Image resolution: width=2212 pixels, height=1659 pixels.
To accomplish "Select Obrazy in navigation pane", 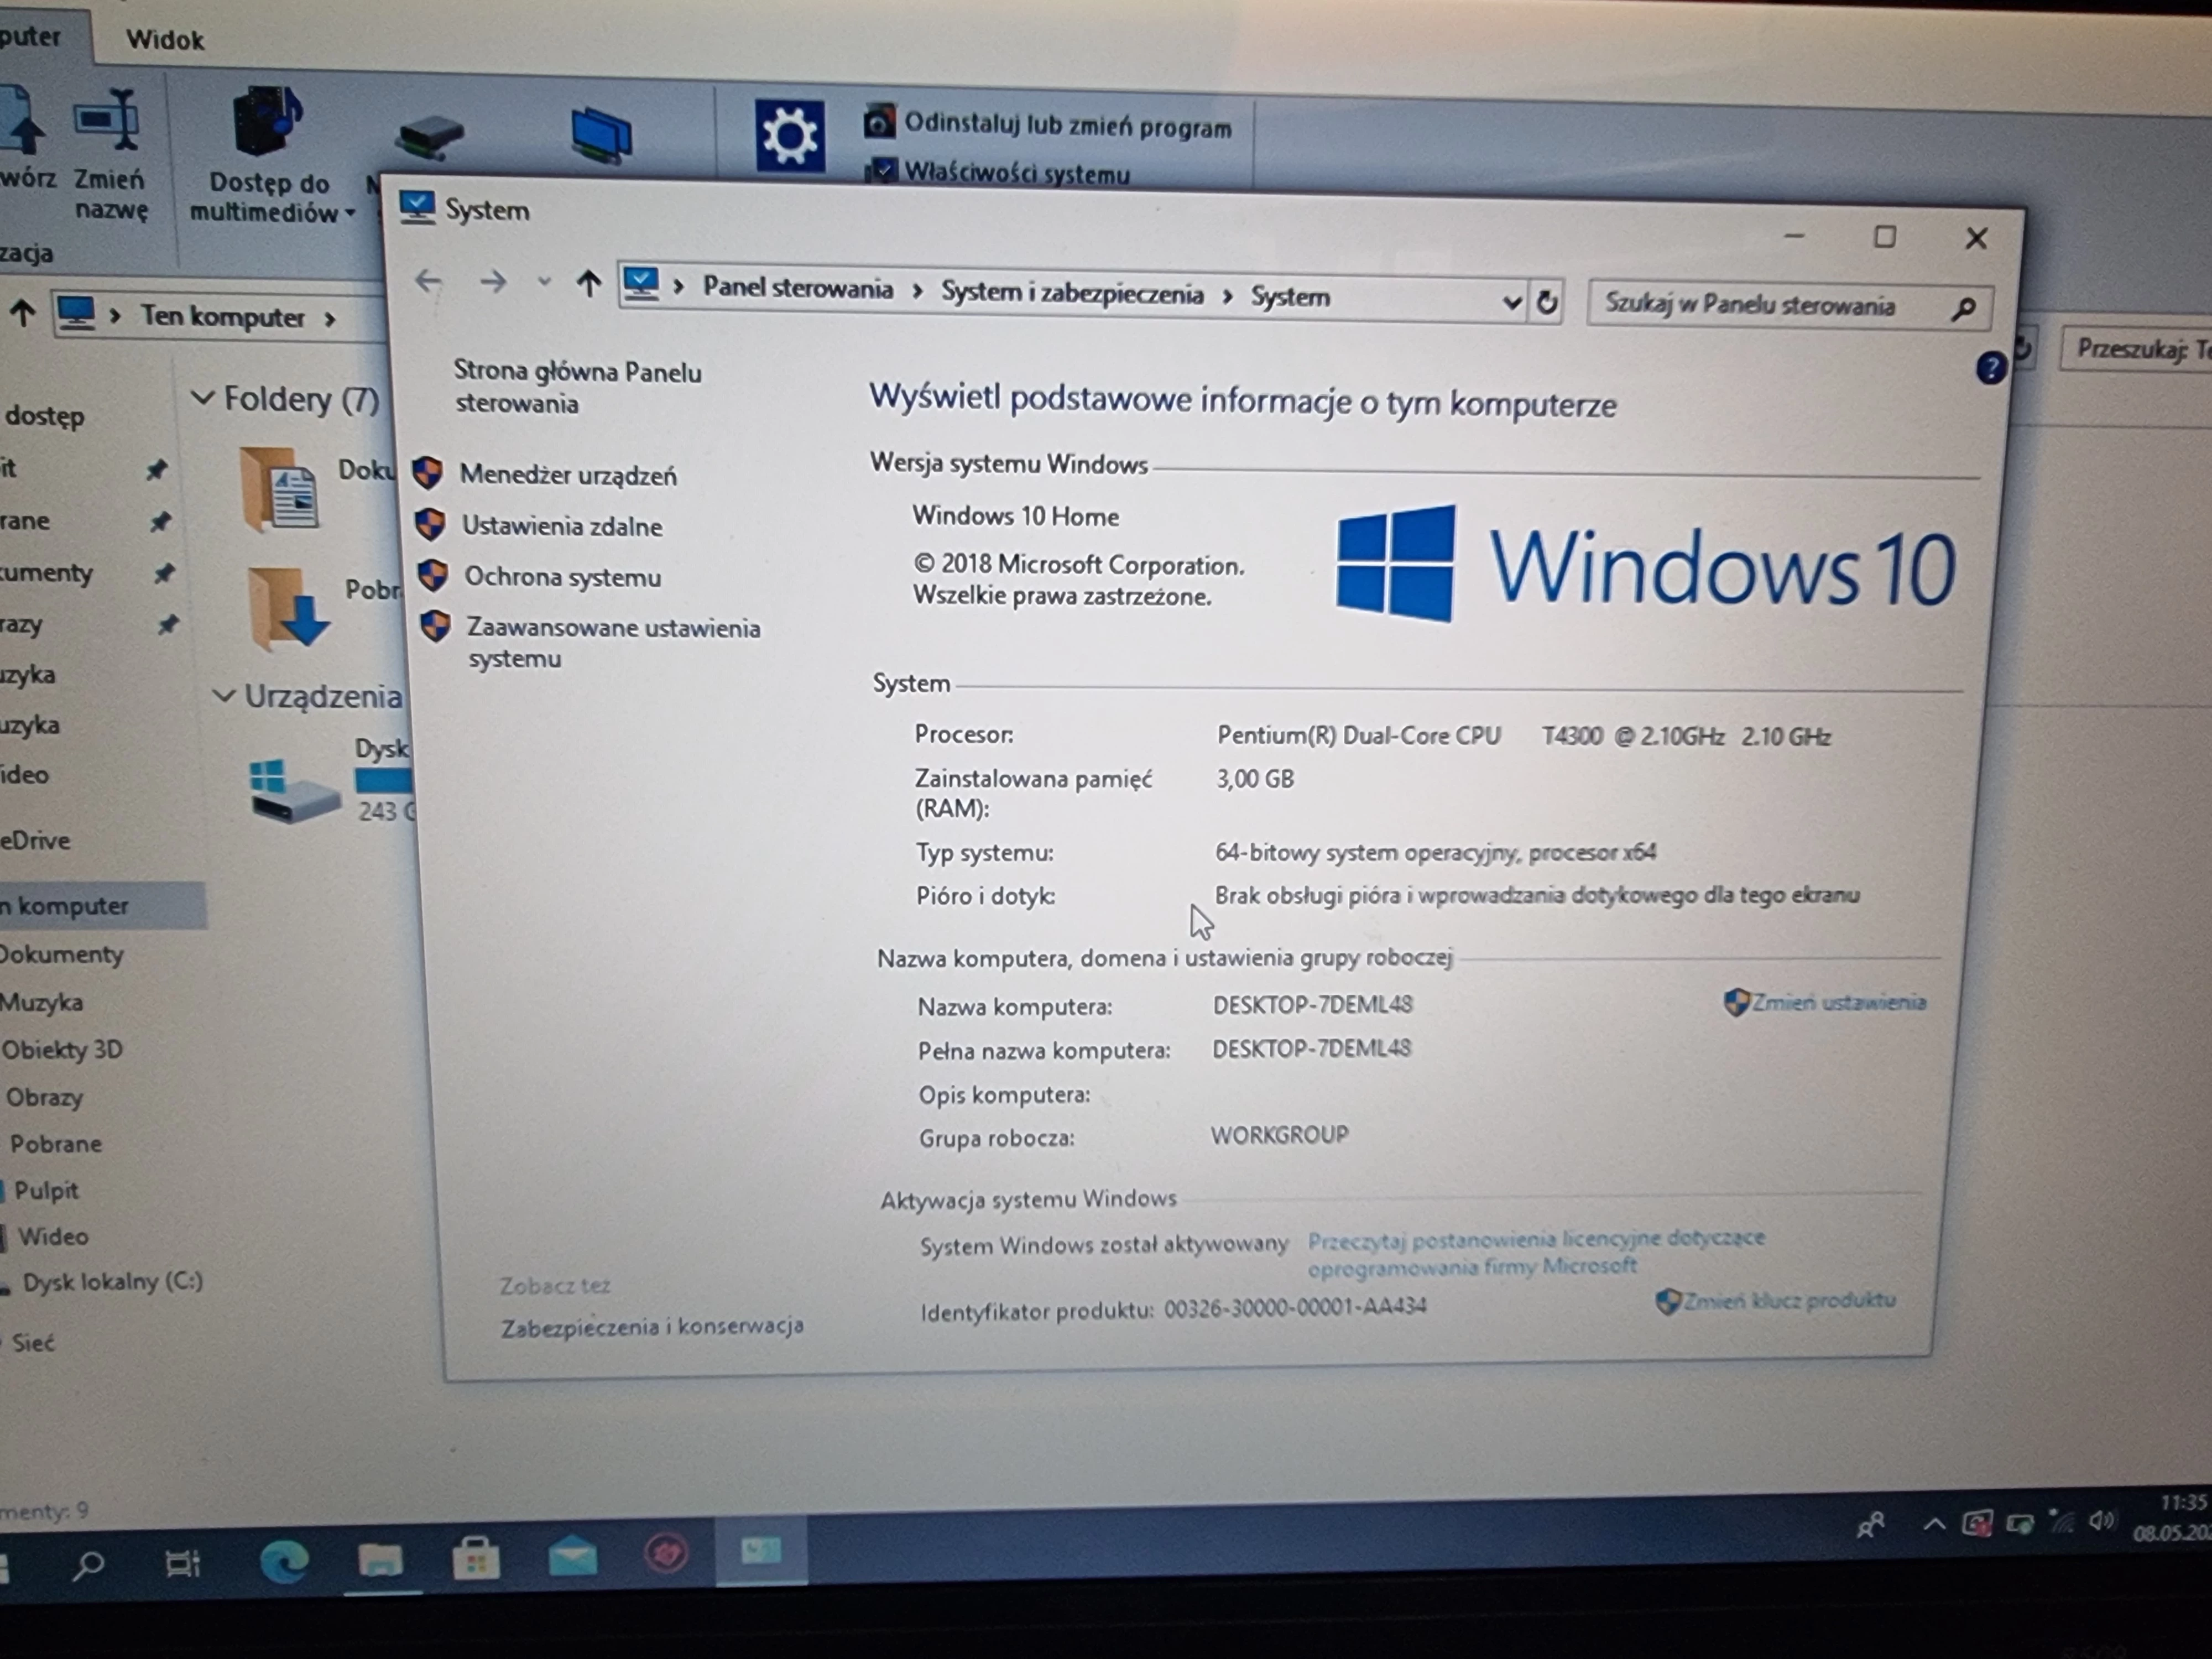I will point(45,1097).
